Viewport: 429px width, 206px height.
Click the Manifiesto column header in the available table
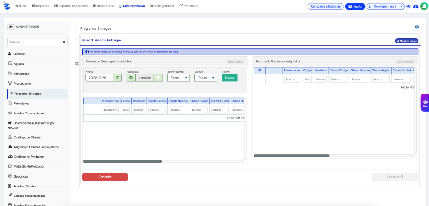pos(139,101)
